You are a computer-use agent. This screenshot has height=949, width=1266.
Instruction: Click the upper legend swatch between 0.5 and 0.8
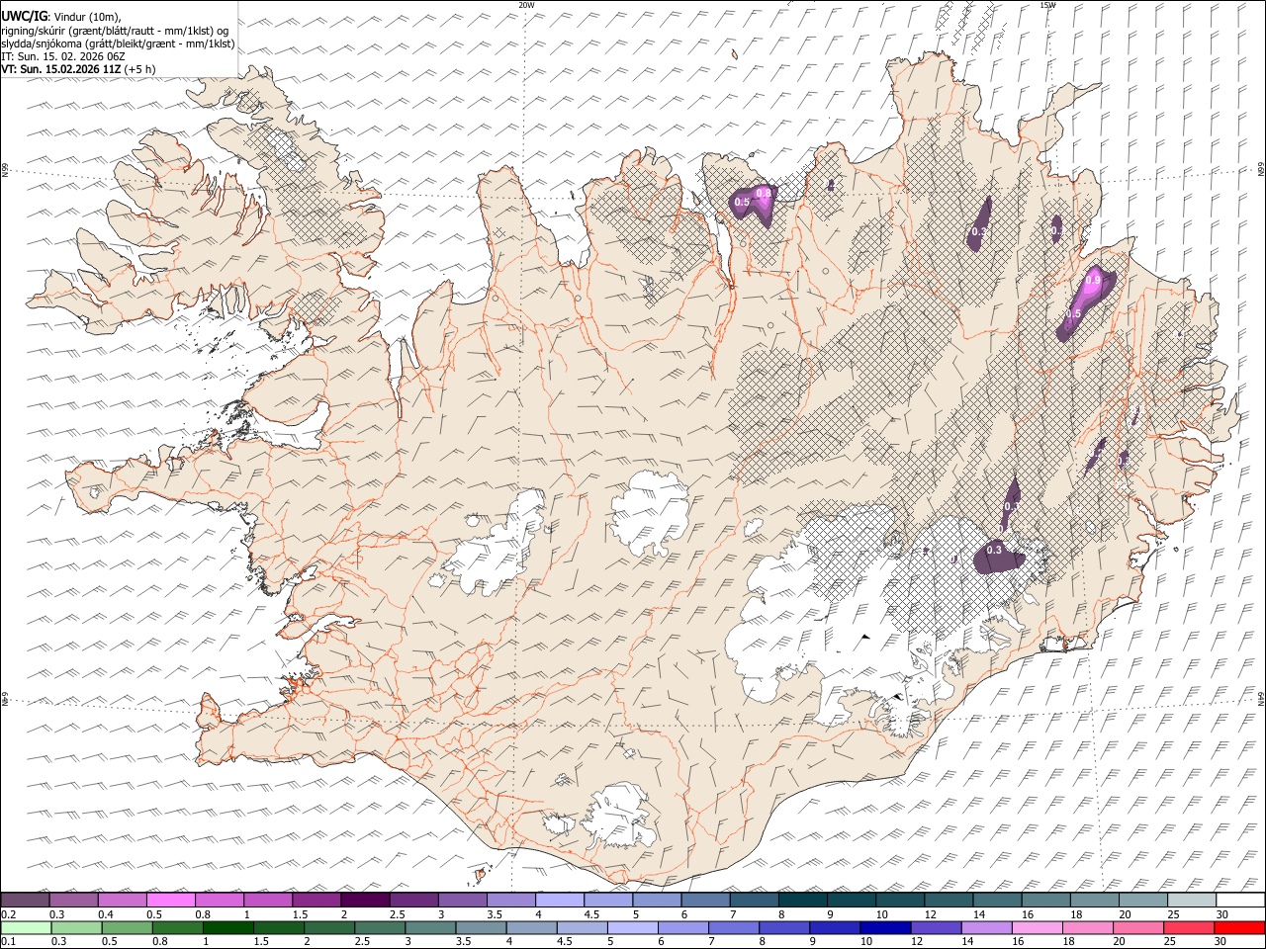click(170, 900)
